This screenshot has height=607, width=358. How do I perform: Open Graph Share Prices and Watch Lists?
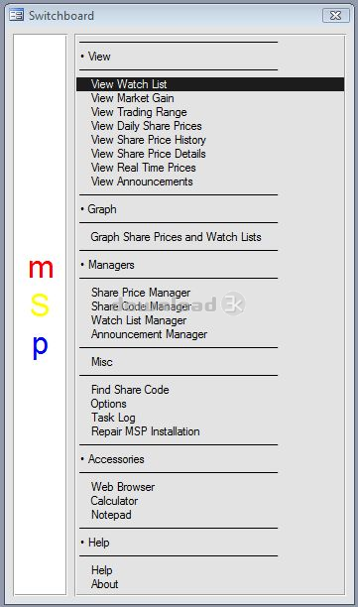tap(176, 237)
